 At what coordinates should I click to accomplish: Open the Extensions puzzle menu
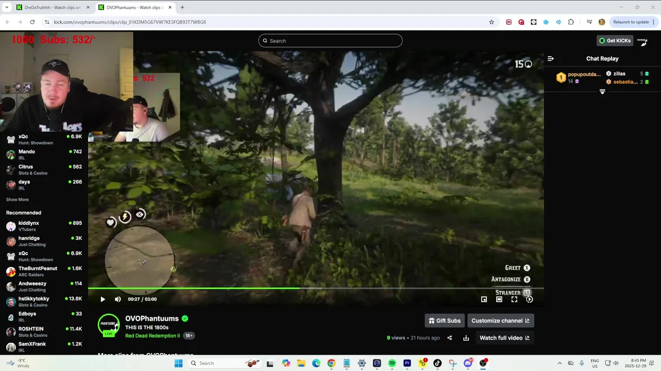coord(571,22)
